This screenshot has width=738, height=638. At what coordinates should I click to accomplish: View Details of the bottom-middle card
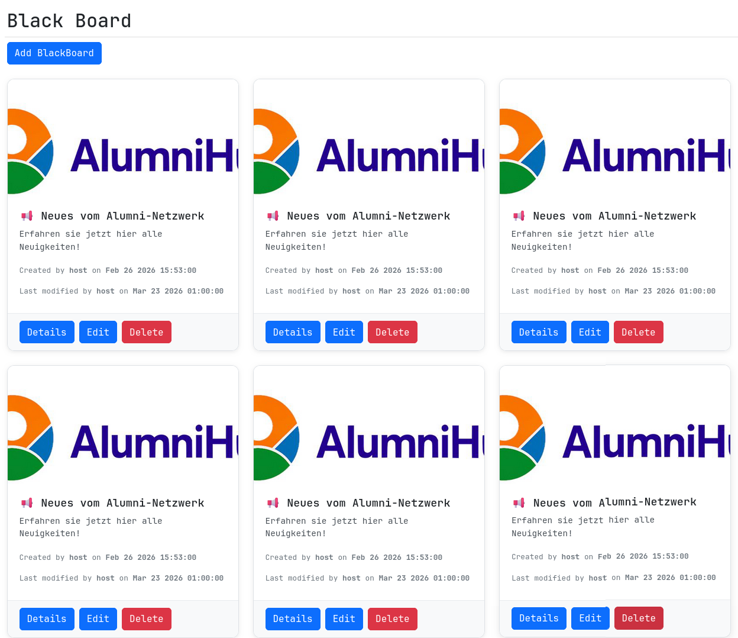(293, 618)
